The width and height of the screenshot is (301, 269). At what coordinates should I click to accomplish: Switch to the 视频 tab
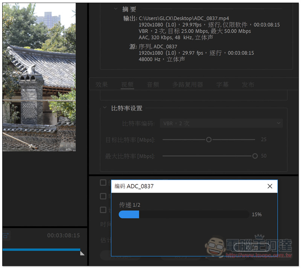tap(127, 85)
